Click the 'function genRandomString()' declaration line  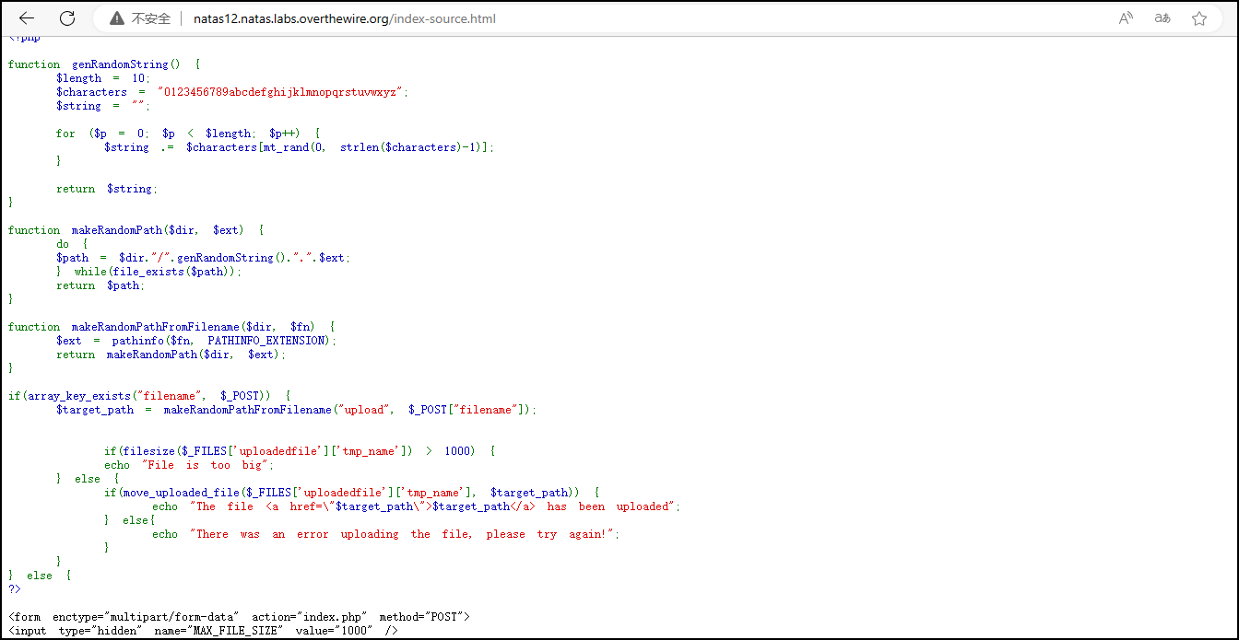pyautogui.click(x=103, y=64)
